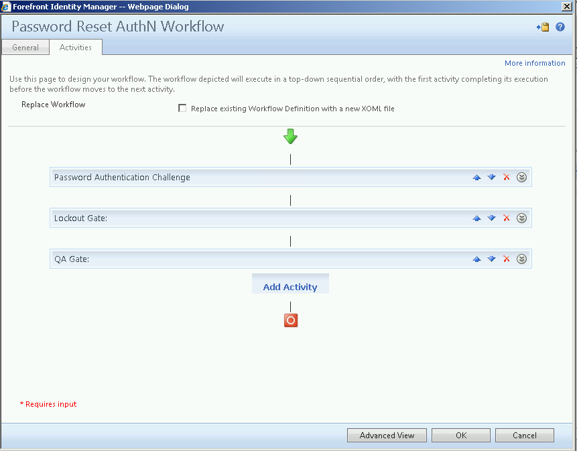Image resolution: width=577 pixels, height=451 pixels.
Task: Select the Lockout Gate label
Action: click(x=80, y=218)
